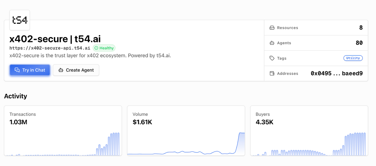
Task: Open the https://x402-secure-api.t54.ai link
Action: pyautogui.click(x=50, y=48)
